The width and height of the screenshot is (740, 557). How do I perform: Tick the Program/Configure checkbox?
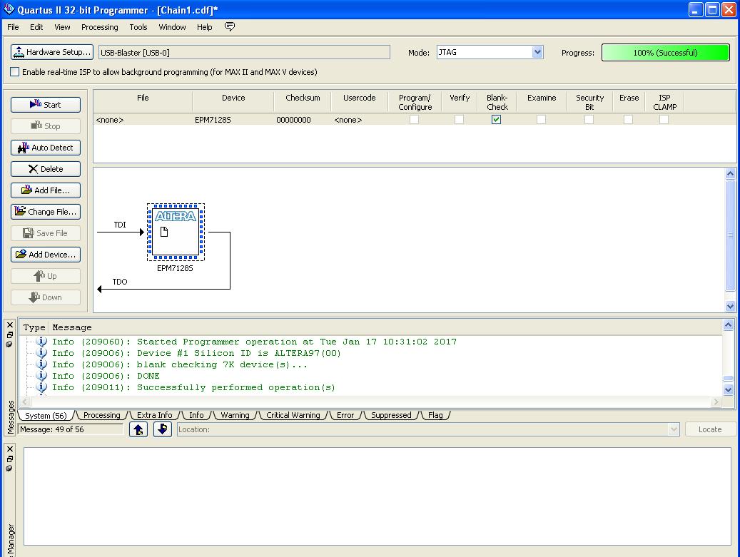(x=414, y=120)
